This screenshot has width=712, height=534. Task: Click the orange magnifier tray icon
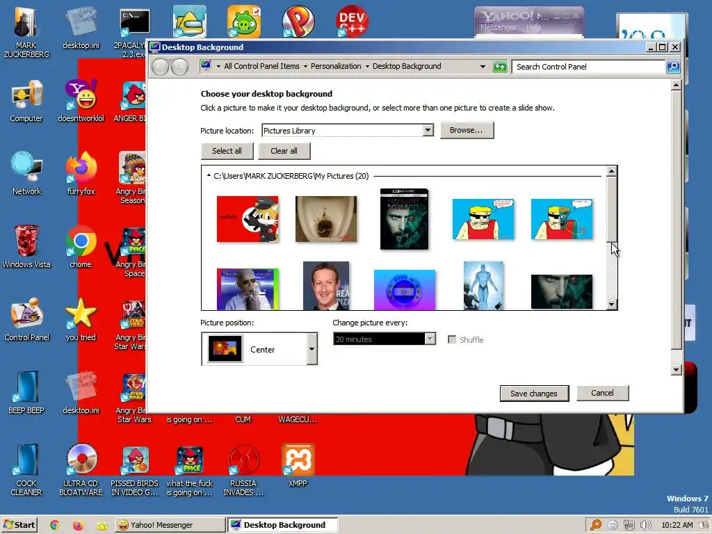click(596, 525)
